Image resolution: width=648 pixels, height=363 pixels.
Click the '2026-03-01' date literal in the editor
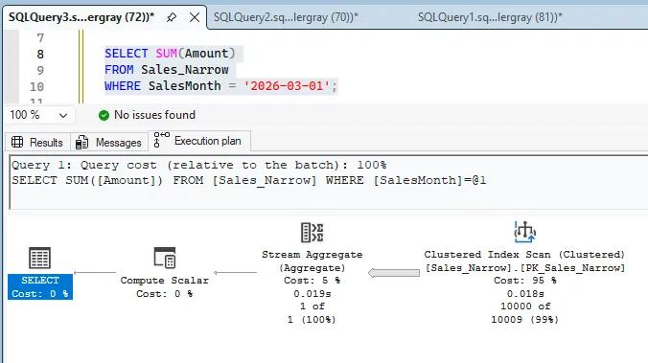(x=287, y=86)
